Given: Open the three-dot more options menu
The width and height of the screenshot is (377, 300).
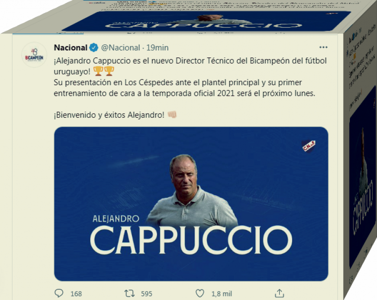Looking at the screenshot, I should pyautogui.click(x=323, y=47).
